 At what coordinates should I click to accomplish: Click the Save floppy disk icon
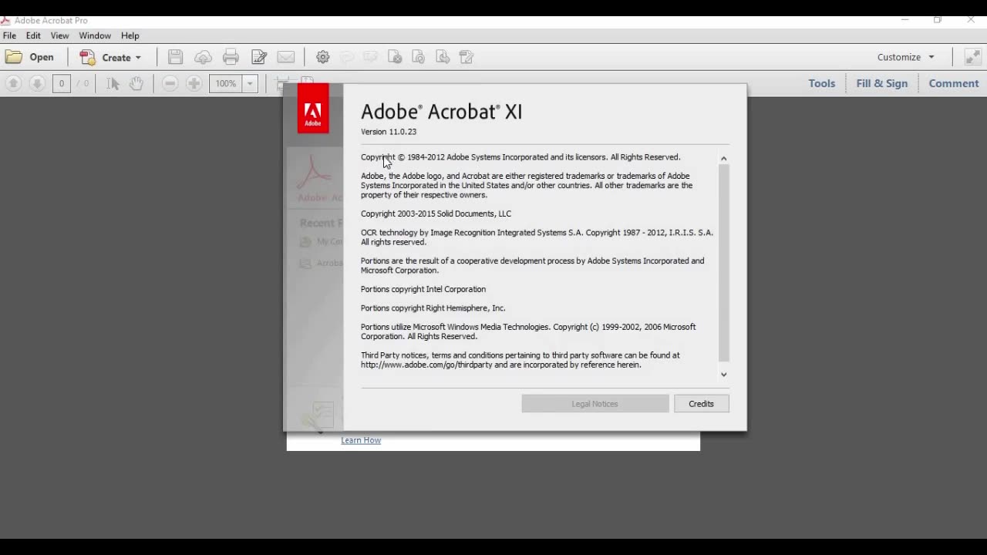tap(175, 57)
